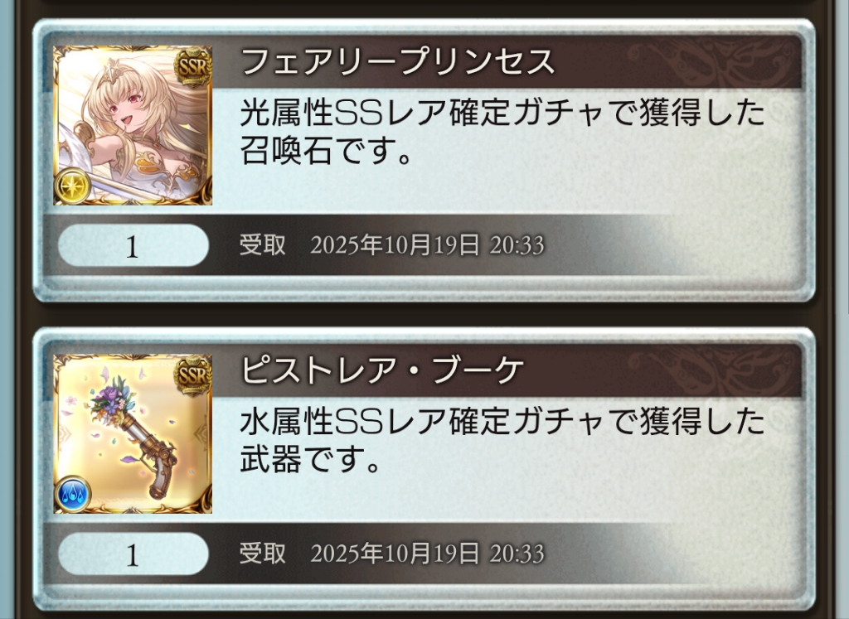Click the flower bouquet on the gun image
This screenshot has width=849, height=619.
[110, 400]
